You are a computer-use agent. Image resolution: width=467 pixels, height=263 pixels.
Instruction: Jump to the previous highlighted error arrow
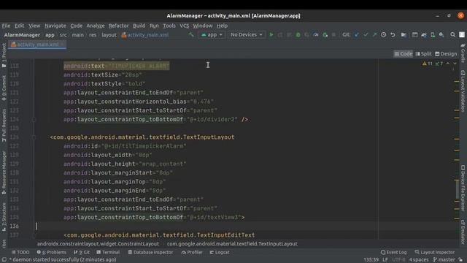click(447, 64)
